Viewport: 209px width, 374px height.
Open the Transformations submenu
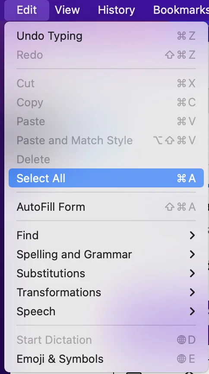coord(106,292)
